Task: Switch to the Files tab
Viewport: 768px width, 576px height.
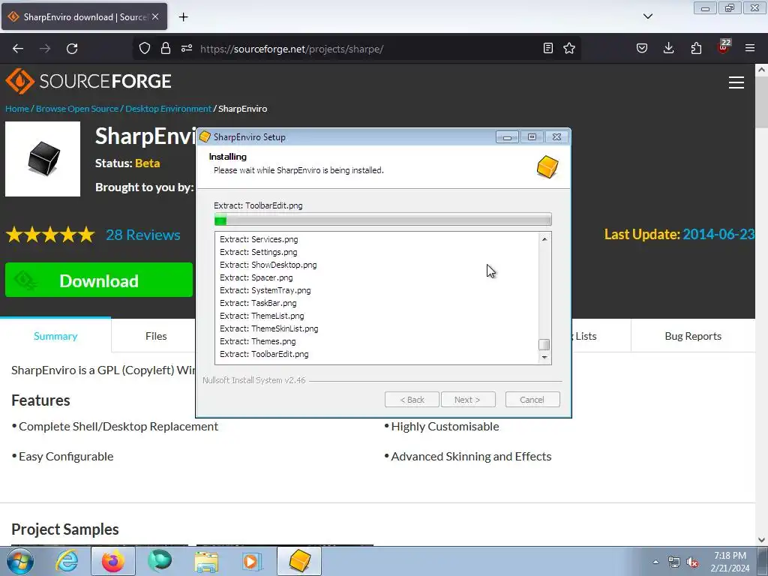Action: [156, 336]
